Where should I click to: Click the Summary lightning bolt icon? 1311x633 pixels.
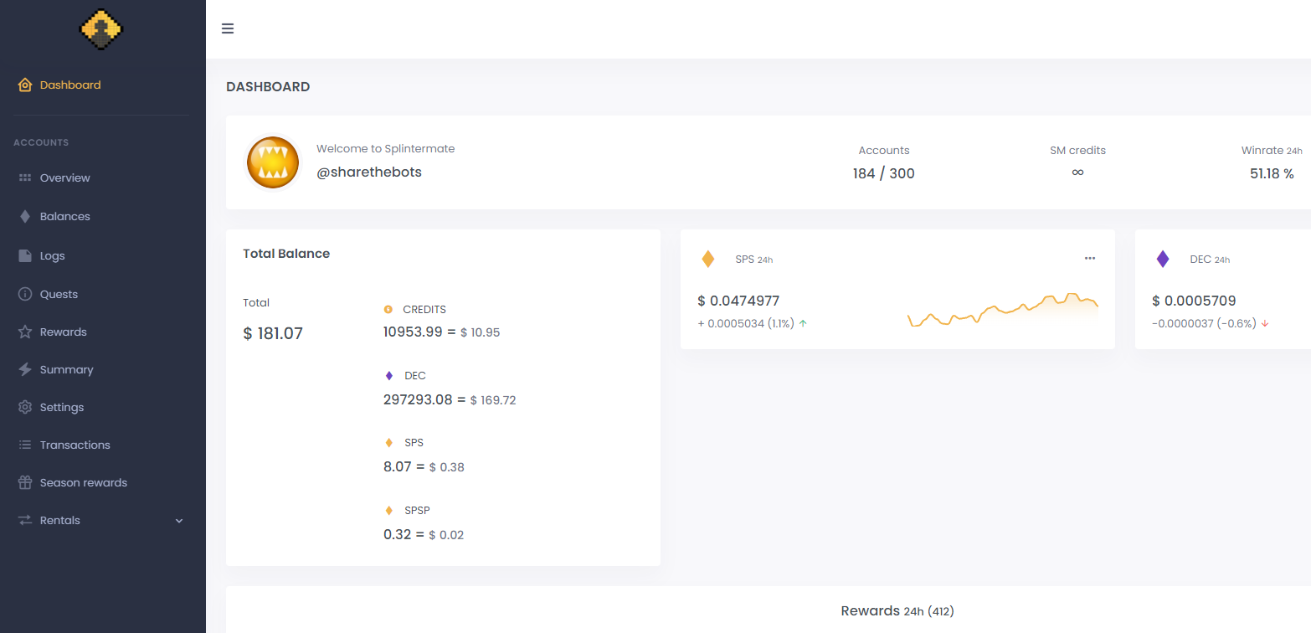click(25, 369)
